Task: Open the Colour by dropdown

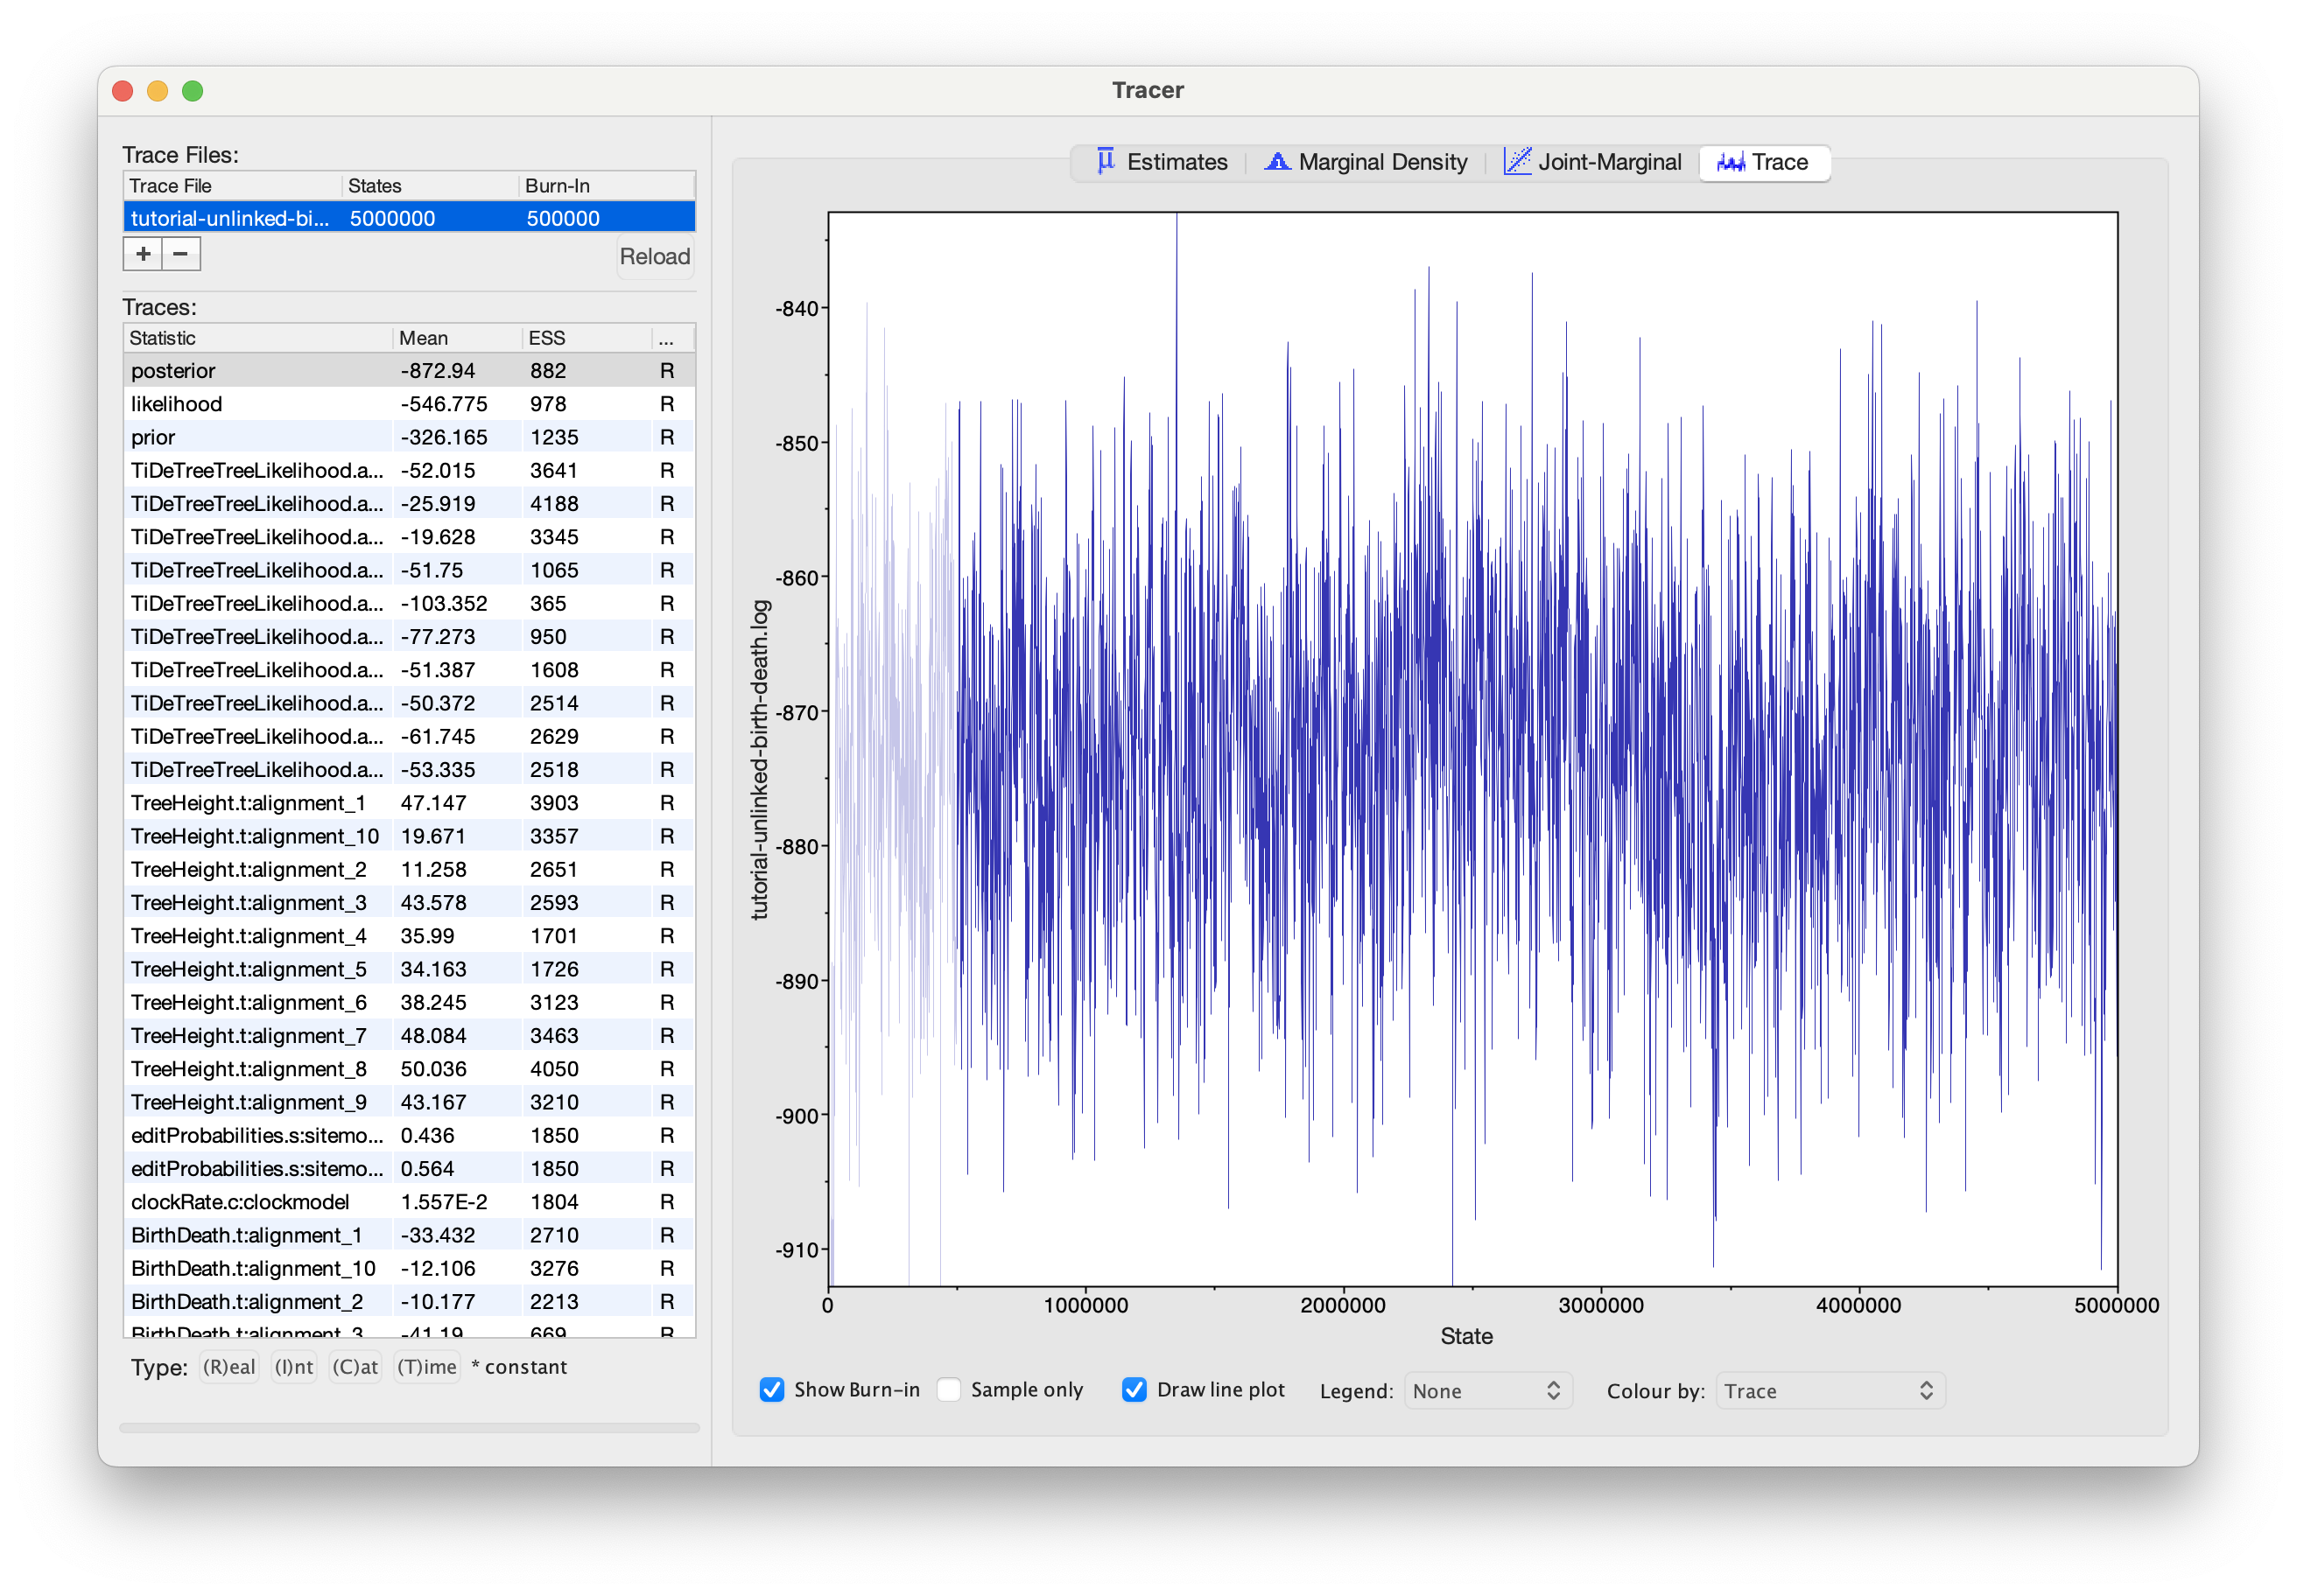Action: pos(1830,1391)
